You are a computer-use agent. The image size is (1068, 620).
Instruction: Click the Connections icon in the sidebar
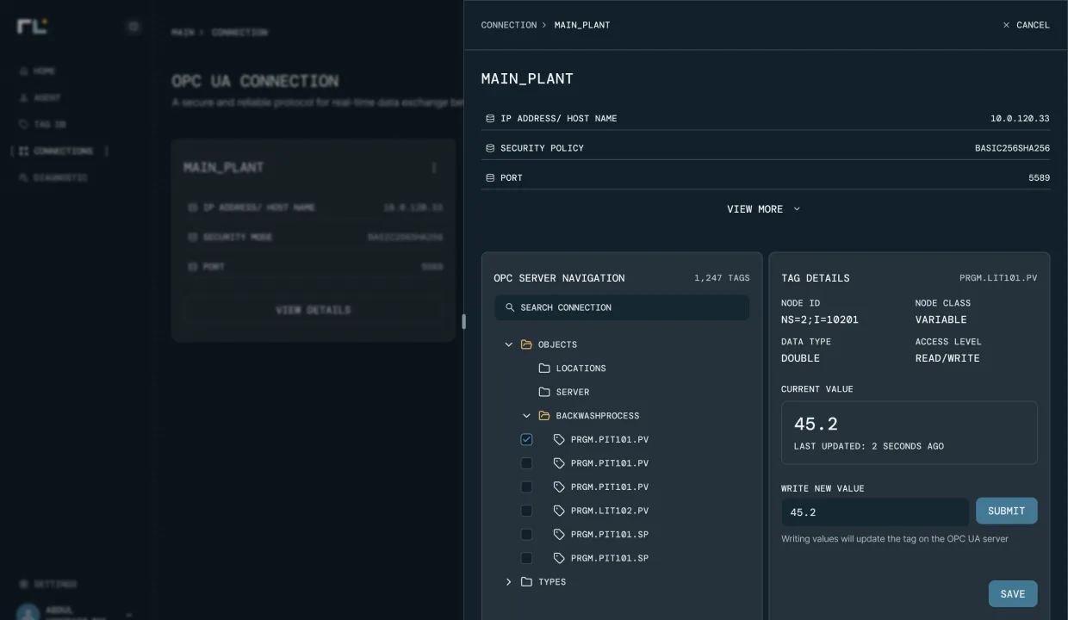pyautogui.click(x=24, y=151)
